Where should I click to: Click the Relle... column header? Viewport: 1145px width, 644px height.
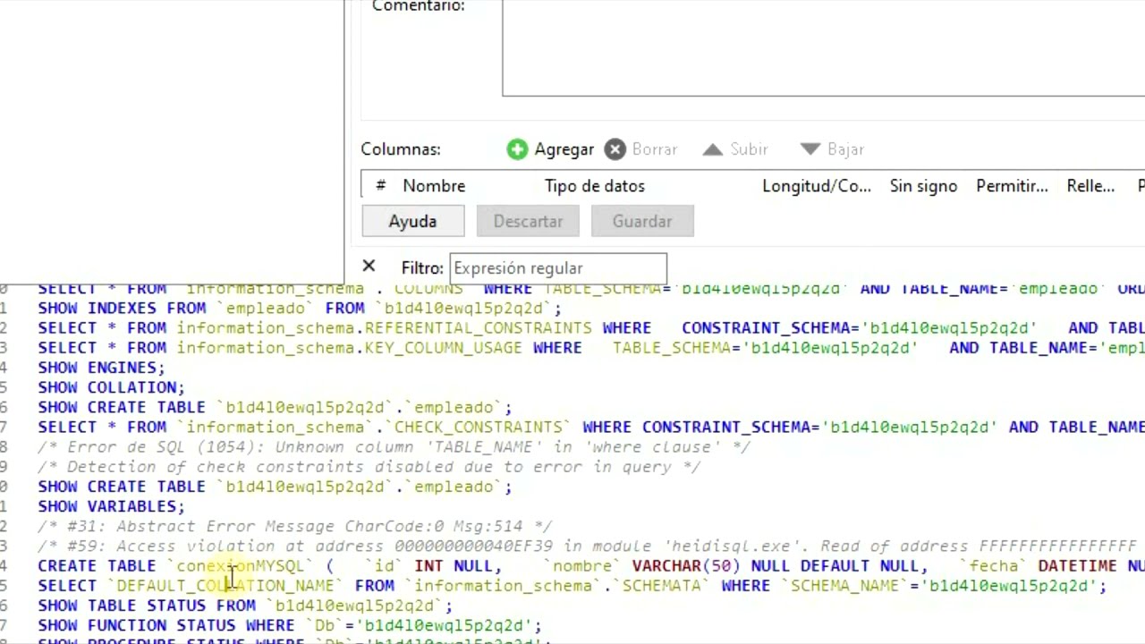[x=1090, y=186]
